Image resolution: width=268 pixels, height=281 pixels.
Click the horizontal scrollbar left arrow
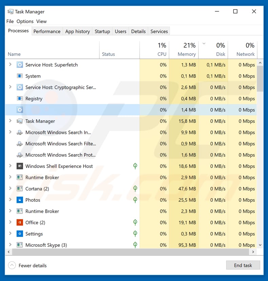coord(8,252)
